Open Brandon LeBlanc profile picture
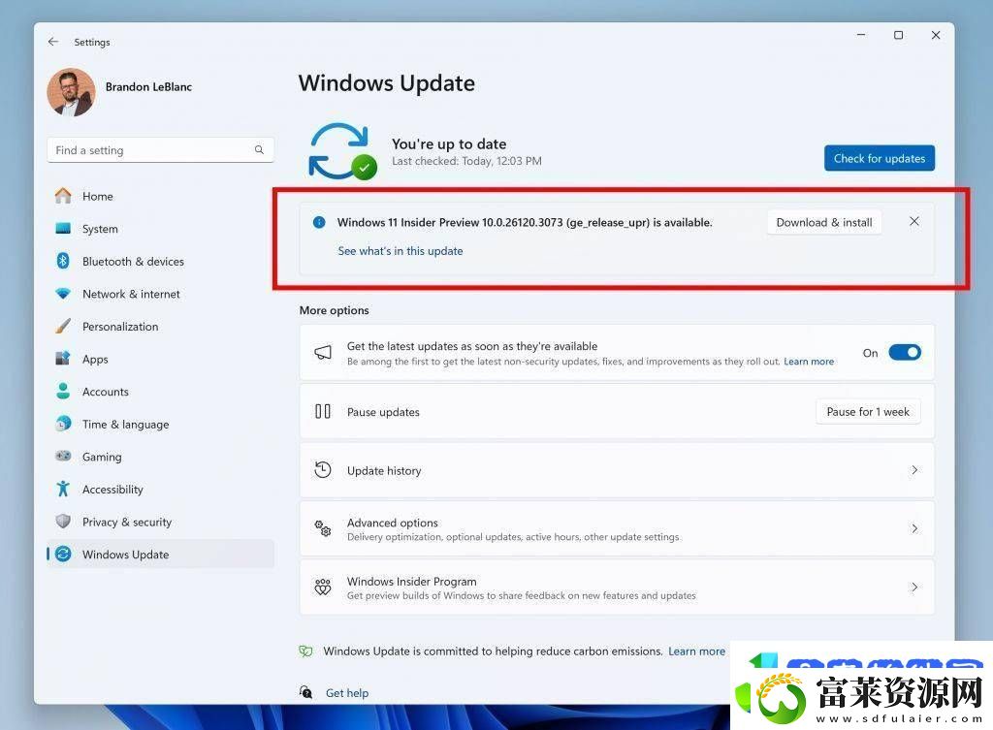The image size is (993, 730). tap(71, 92)
